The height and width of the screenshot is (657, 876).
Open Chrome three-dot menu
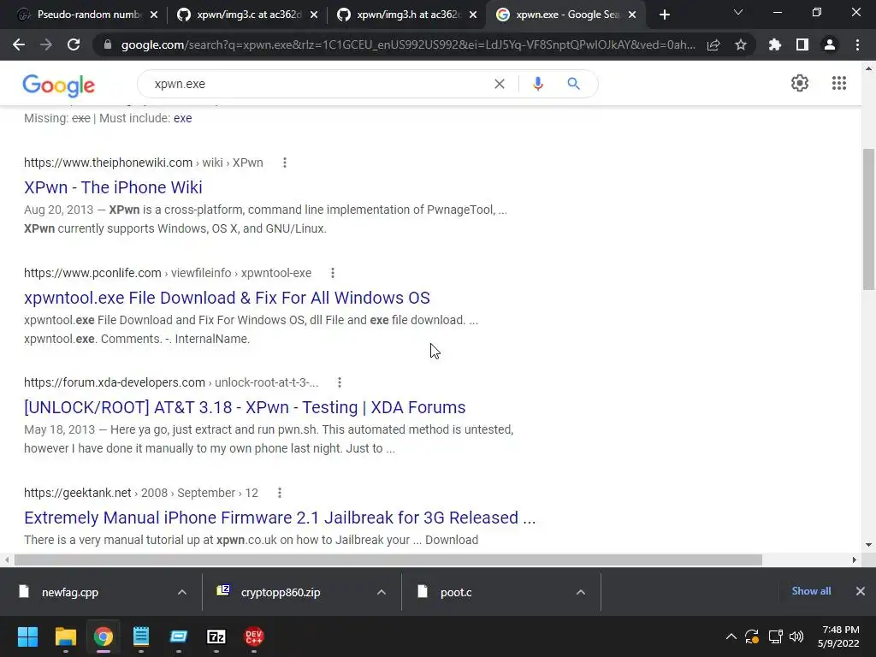[x=857, y=44]
